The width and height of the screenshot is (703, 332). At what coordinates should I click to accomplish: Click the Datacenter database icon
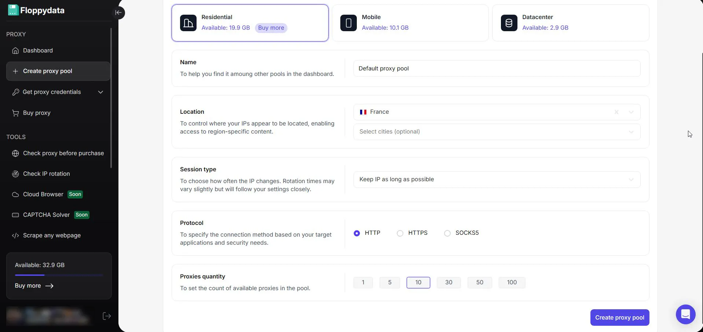(x=509, y=23)
